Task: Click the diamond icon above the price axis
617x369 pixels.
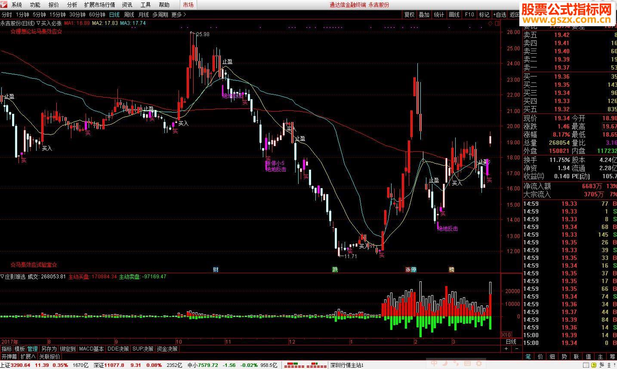Action: point(491,23)
